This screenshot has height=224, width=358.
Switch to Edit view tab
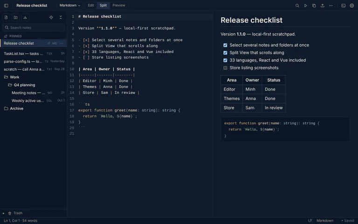90,5
